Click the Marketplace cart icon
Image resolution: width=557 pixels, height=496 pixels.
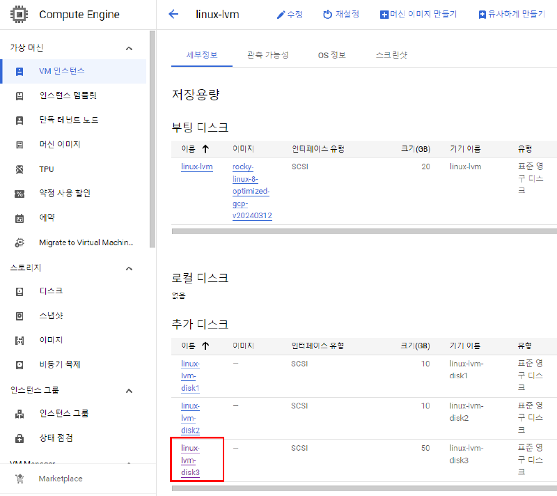coord(19,479)
